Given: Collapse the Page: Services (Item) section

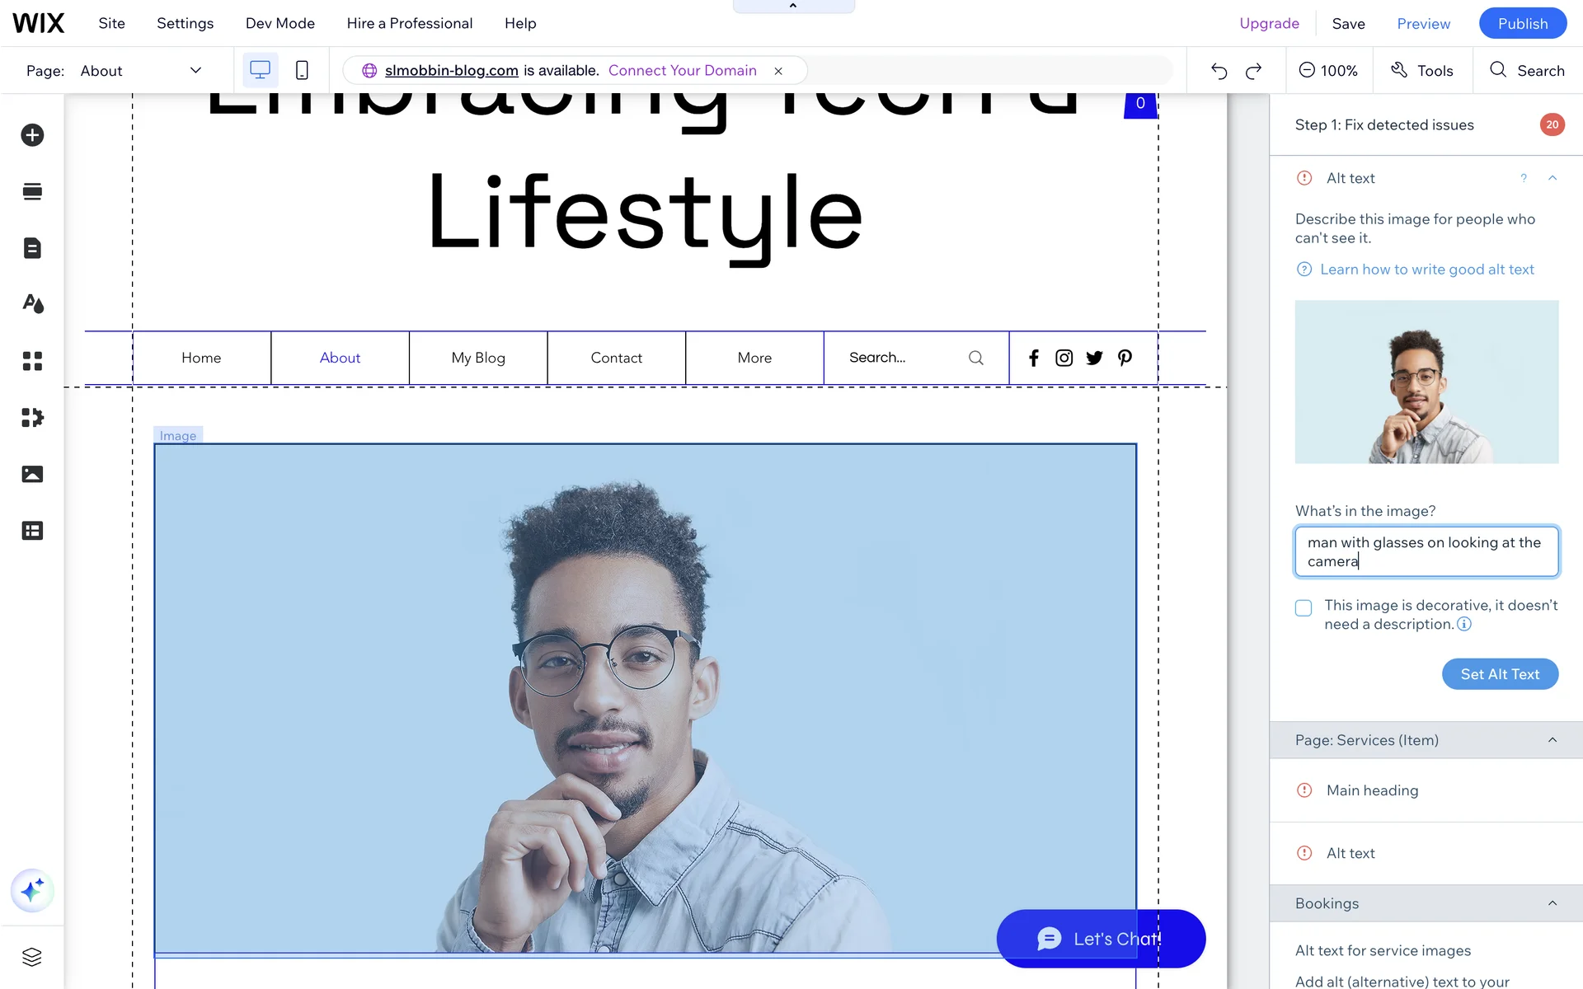Looking at the screenshot, I should point(1552,740).
